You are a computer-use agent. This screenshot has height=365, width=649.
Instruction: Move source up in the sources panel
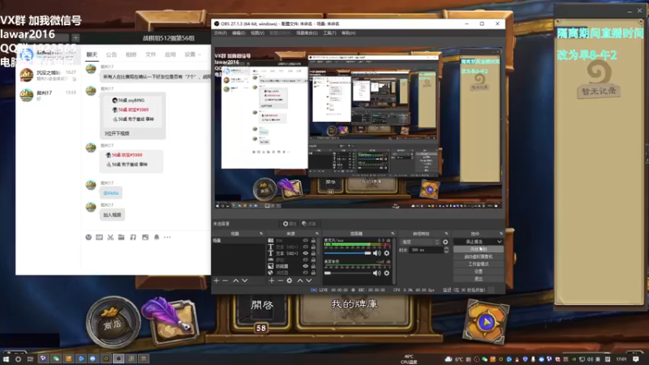299,281
